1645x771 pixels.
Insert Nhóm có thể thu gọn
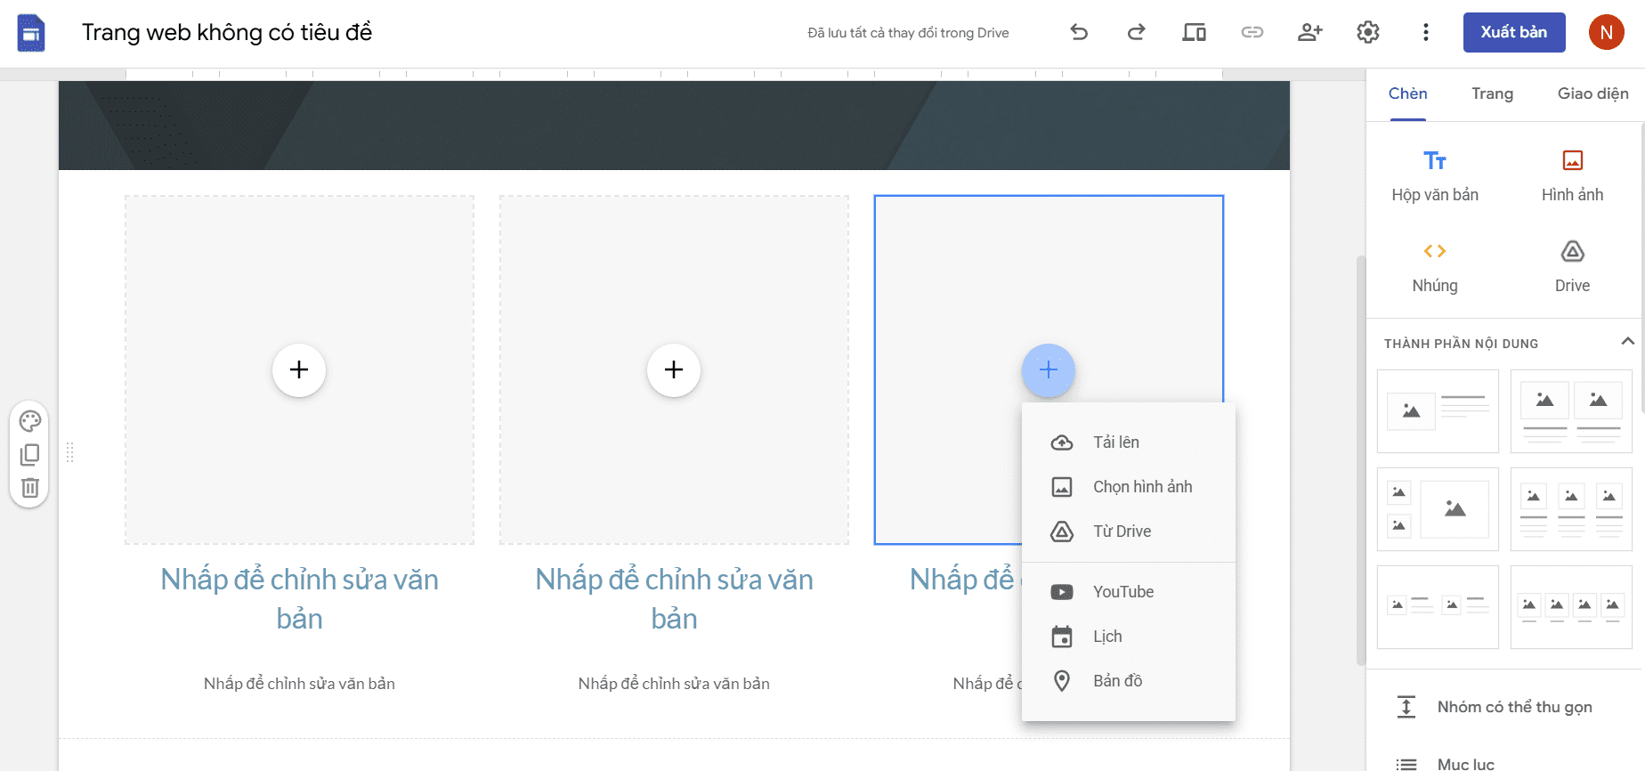1504,707
